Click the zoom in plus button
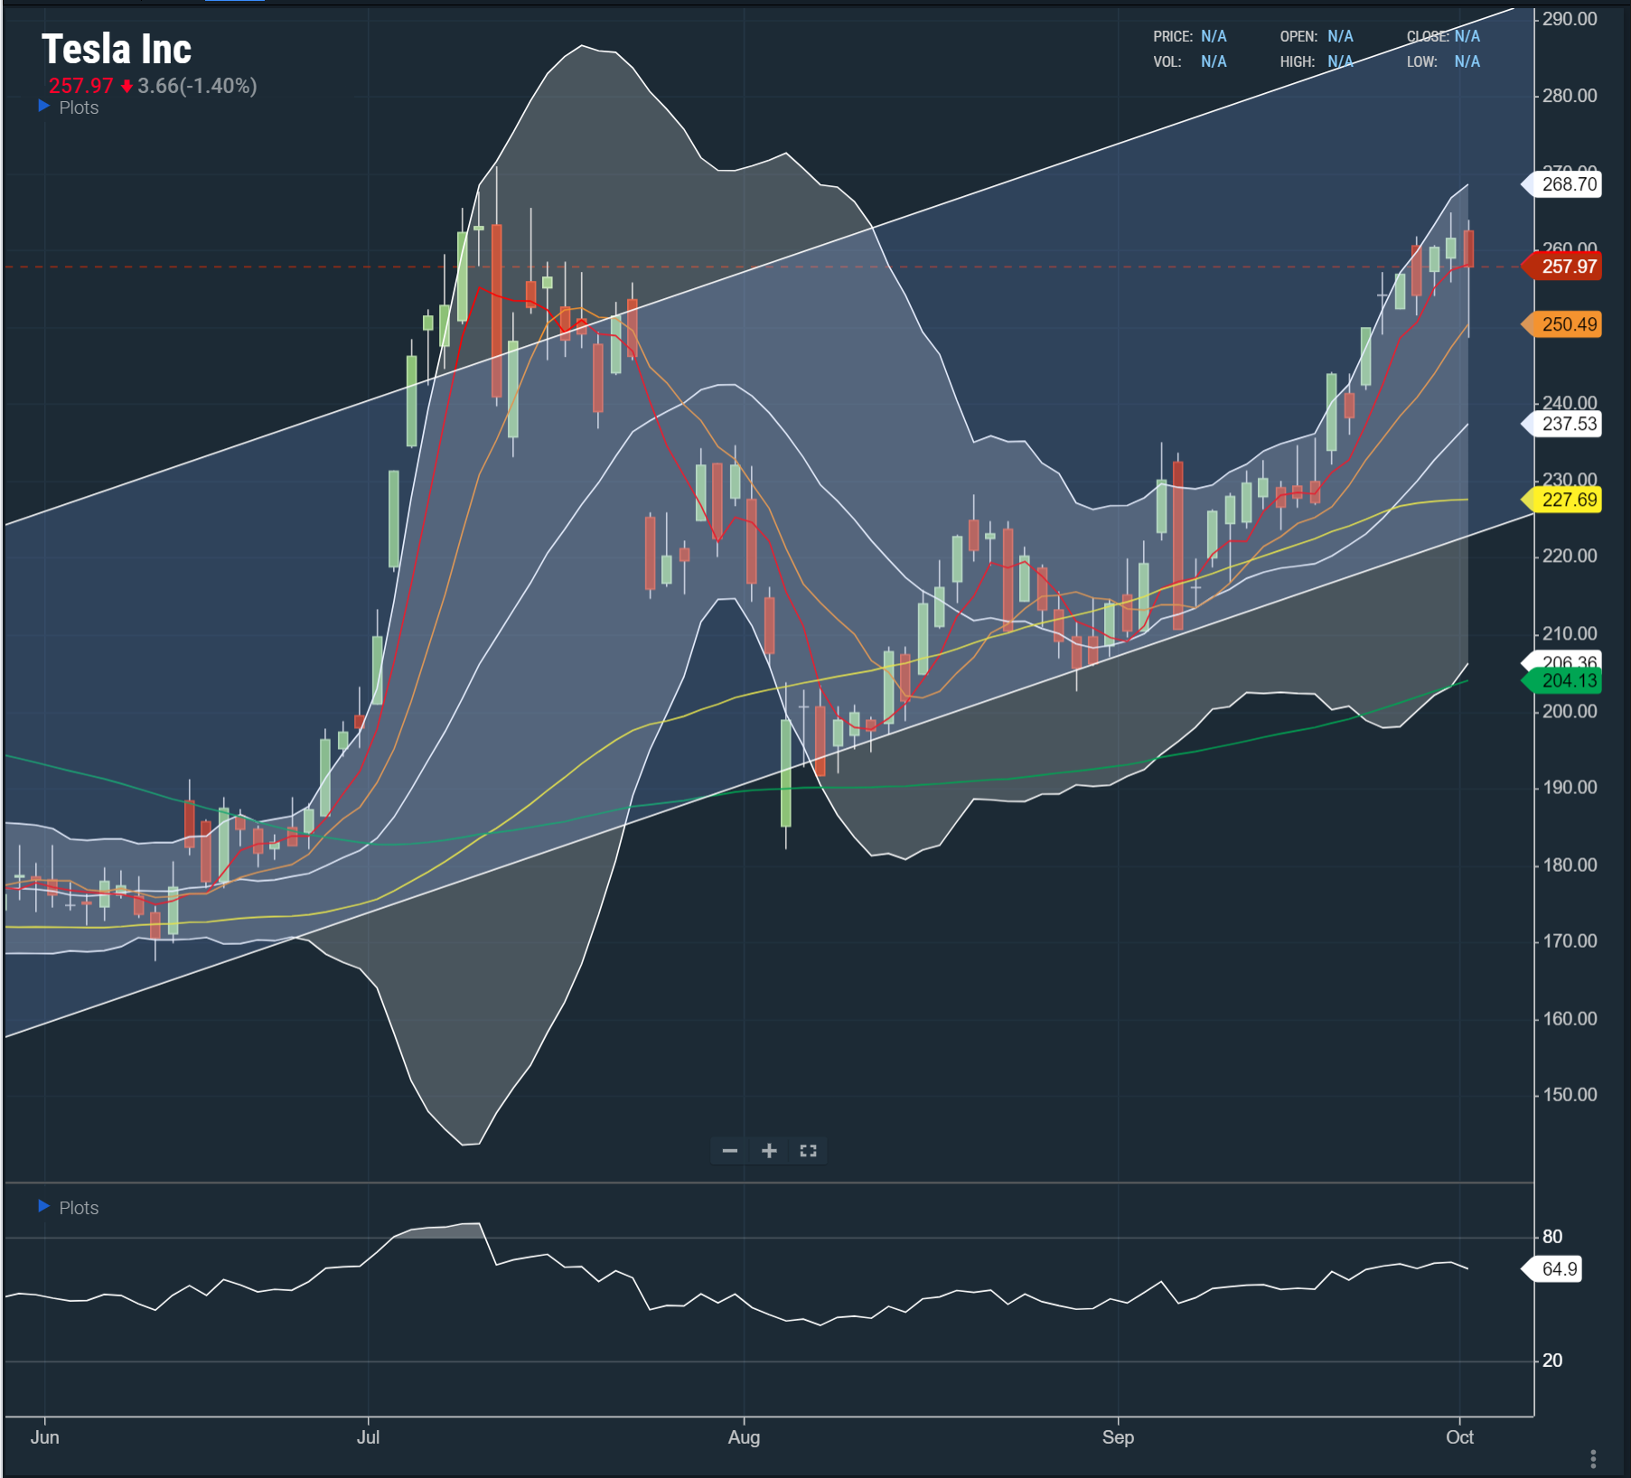This screenshot has width=1631, height=1478. coord(769,1150)
